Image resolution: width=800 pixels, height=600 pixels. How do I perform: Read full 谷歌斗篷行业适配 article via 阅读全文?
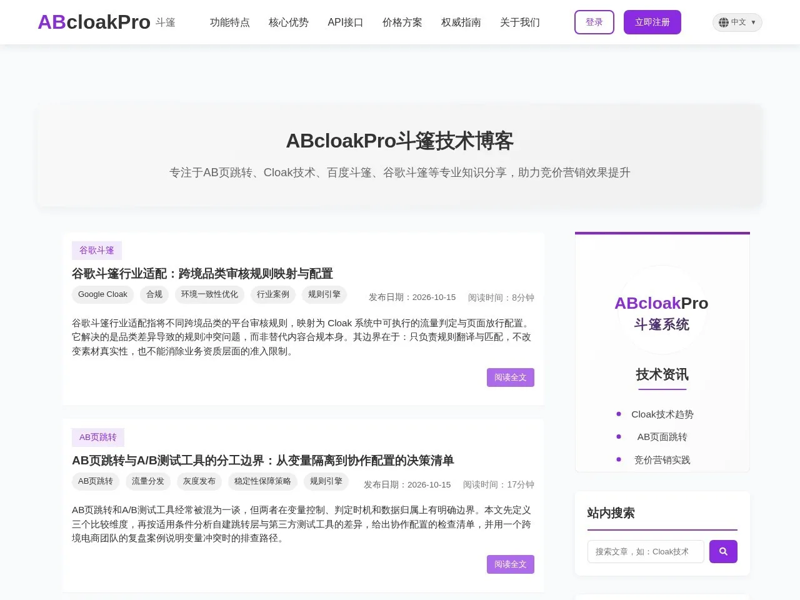[511, 377]
